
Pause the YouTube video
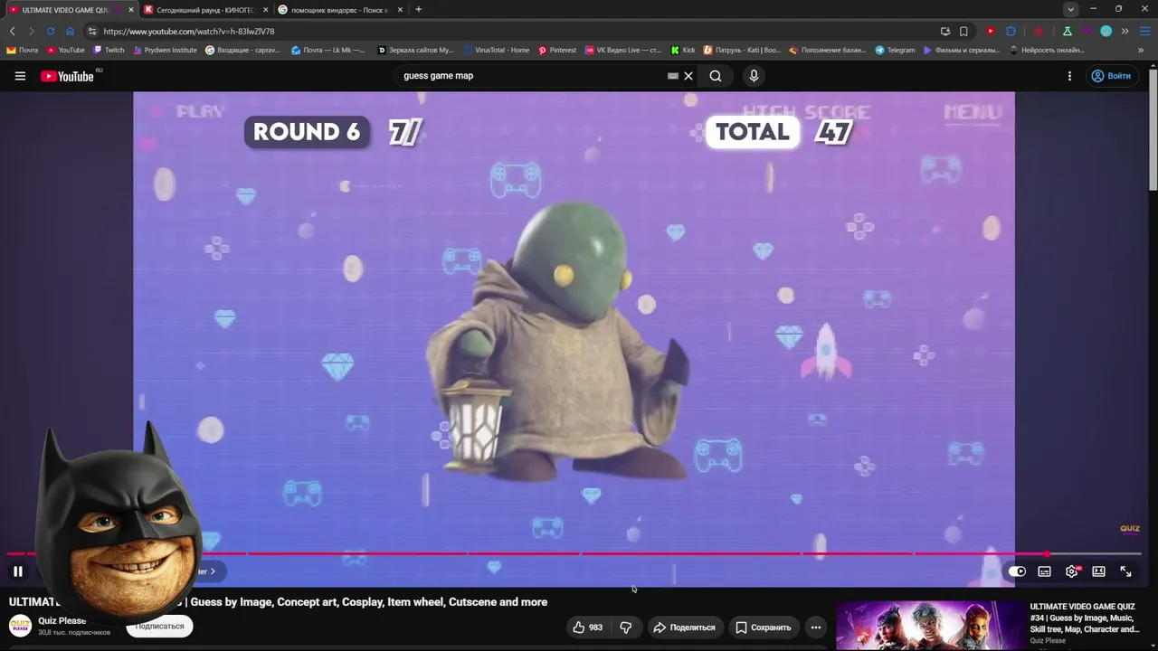17,571
